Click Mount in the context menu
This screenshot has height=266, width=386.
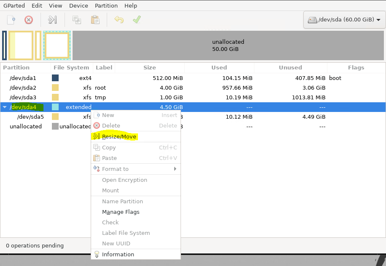[136, 190]
